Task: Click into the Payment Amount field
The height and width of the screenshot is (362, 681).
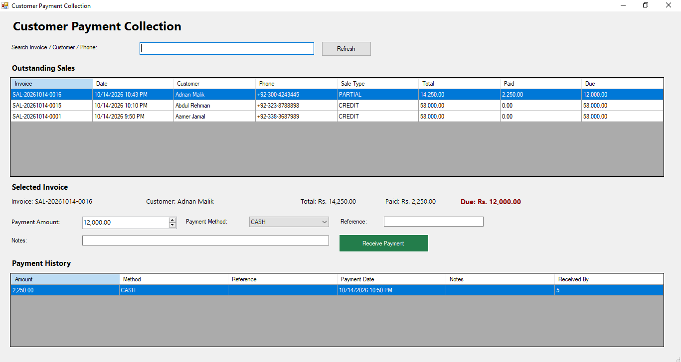Action: 126,223
